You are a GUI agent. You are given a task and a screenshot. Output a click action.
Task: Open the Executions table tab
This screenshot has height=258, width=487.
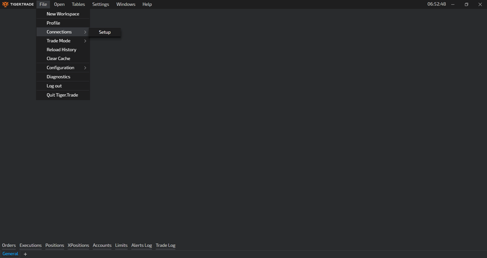point(30,246)
